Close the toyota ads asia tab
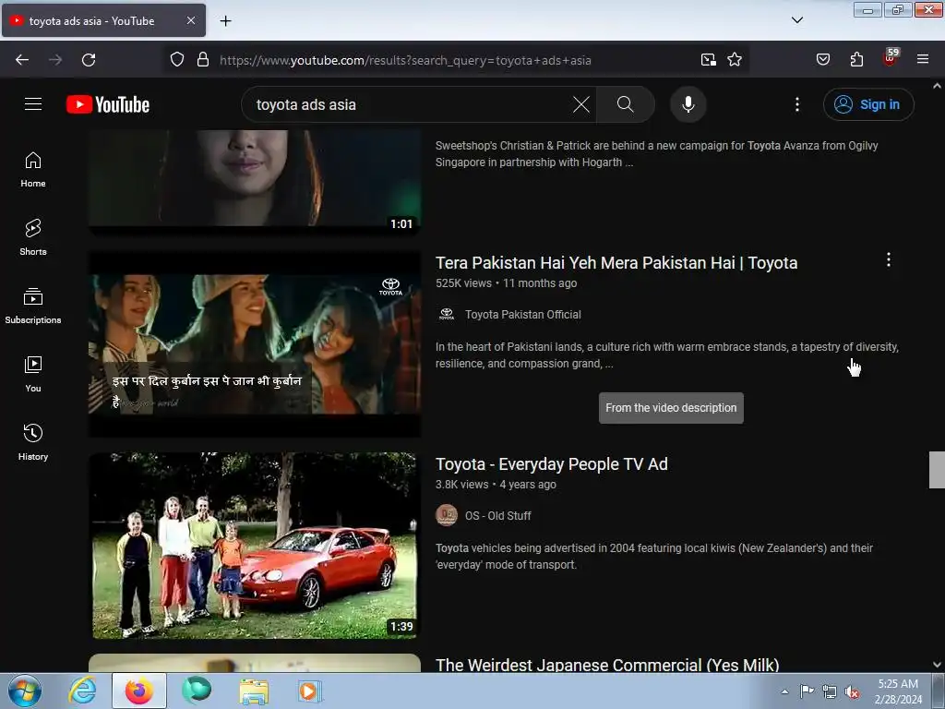 (x=190, y=20)
